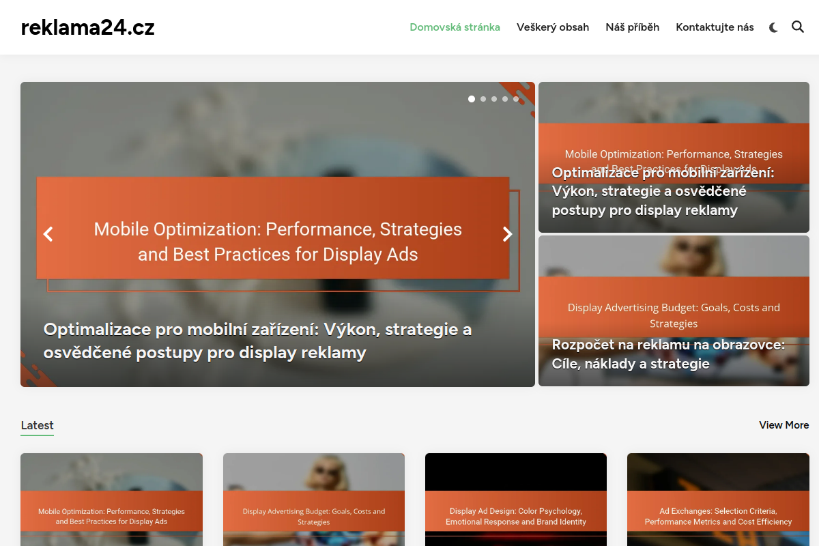Open the Latest section heading
819x546 pixels.
pos(37,425)
